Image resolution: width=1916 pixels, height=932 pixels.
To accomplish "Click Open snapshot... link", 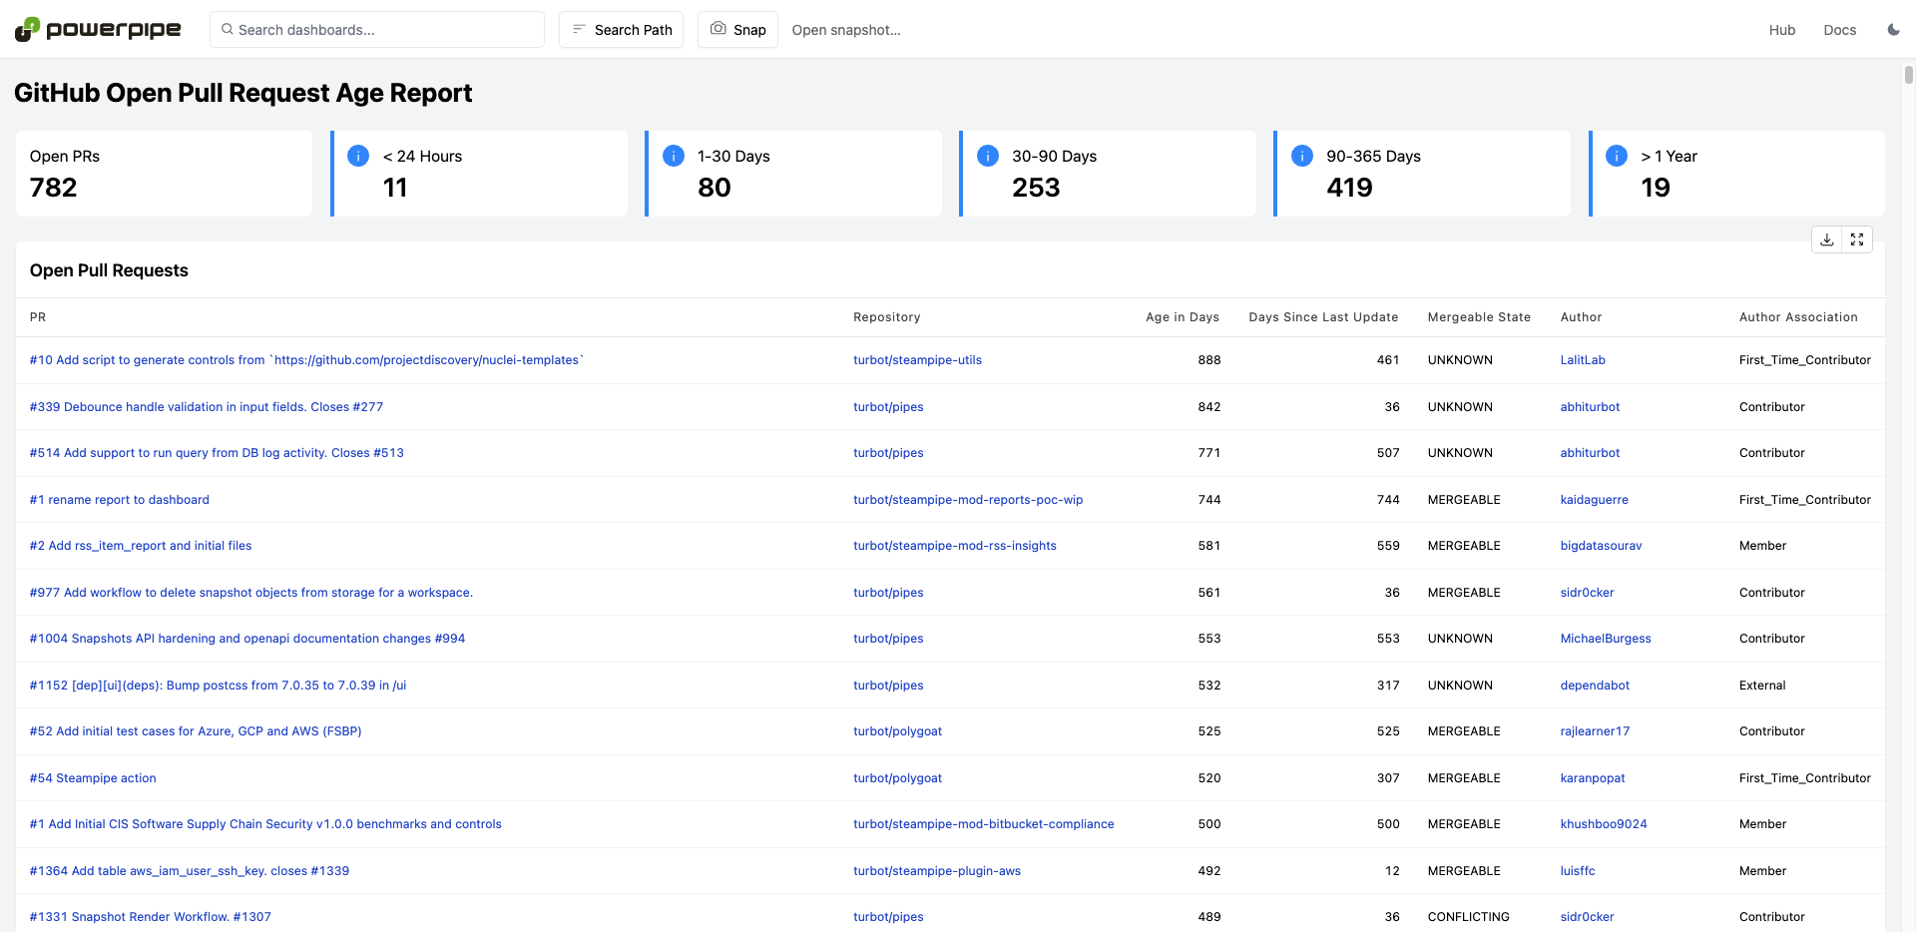I will pos(846,30).
